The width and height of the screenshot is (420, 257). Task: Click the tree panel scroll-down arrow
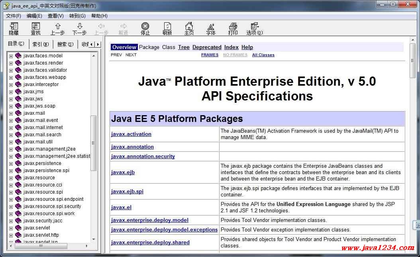(94, 239)
